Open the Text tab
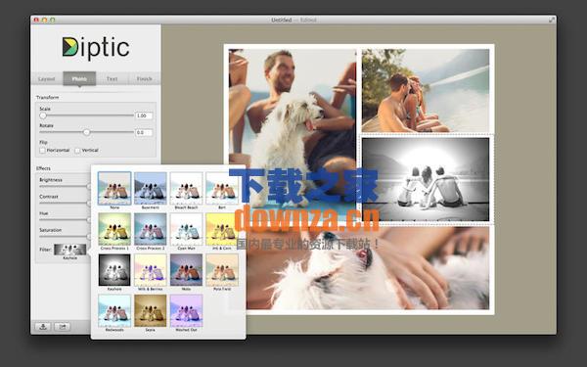 pos(112,78)
